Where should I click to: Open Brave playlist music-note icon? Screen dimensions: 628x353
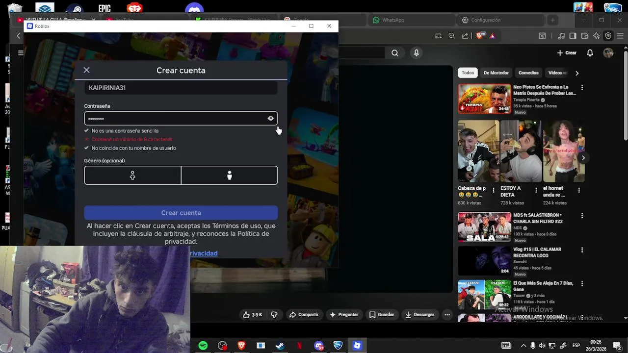(x=561, y=36)
